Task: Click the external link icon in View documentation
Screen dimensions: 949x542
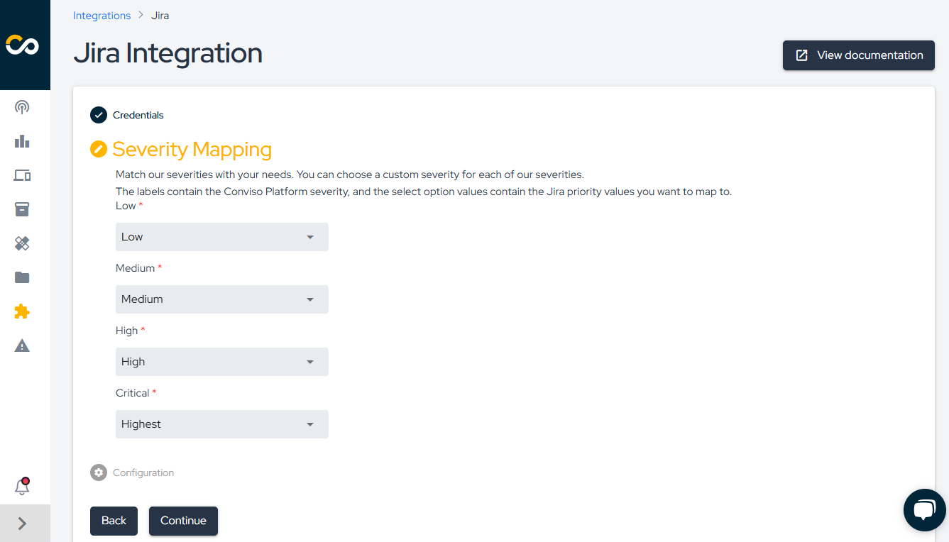Action: pos(802,55)
